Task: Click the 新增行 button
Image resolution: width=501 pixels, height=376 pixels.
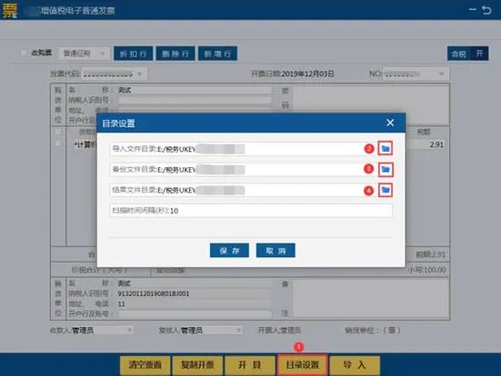Action: pos(217,54)
